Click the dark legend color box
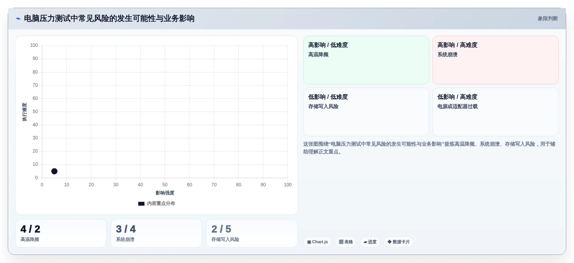The height and width of the screenshot is (263, 574). 141,203
